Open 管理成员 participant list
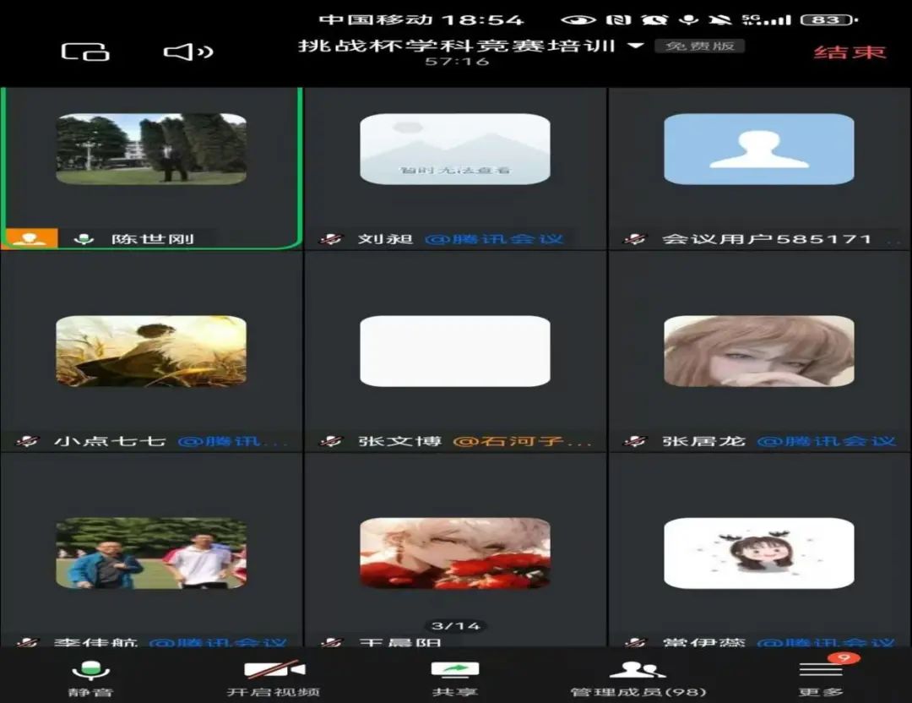Viewport: 912px width, 703px height. pos(638,678)
